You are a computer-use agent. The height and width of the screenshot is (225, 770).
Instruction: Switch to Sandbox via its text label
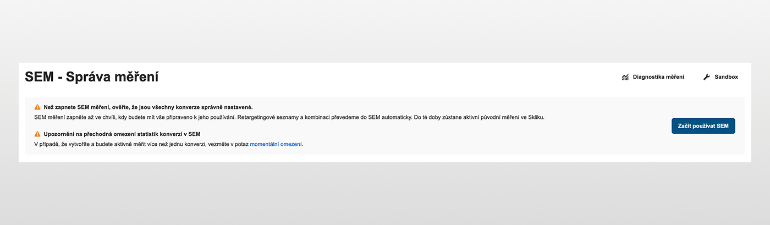point(726,77)
